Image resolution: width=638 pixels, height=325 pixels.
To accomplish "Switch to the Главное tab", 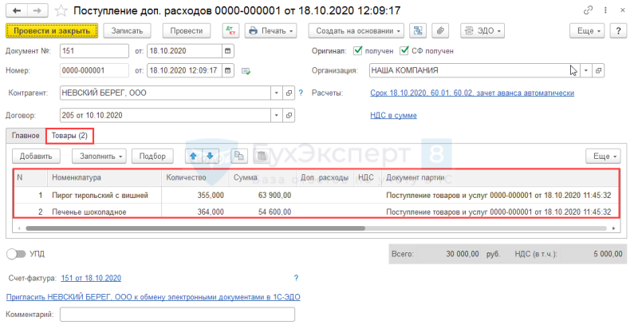I will 26,136.
